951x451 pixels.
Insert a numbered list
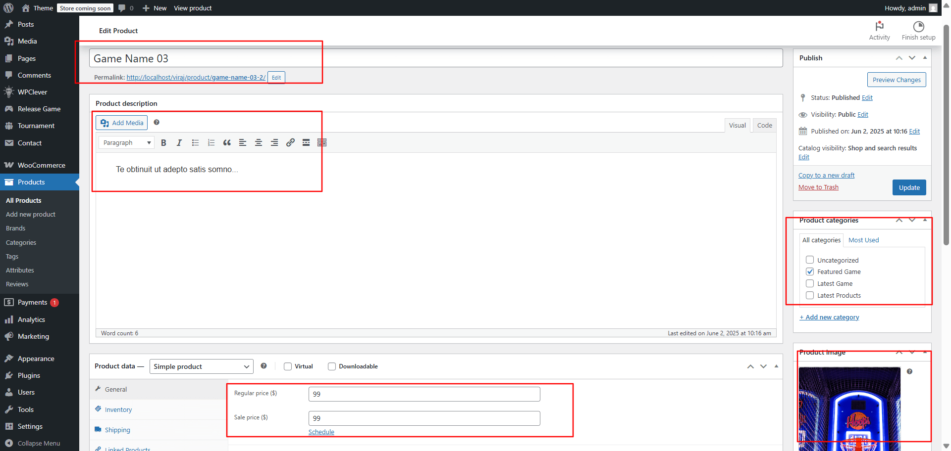[211, 142]
